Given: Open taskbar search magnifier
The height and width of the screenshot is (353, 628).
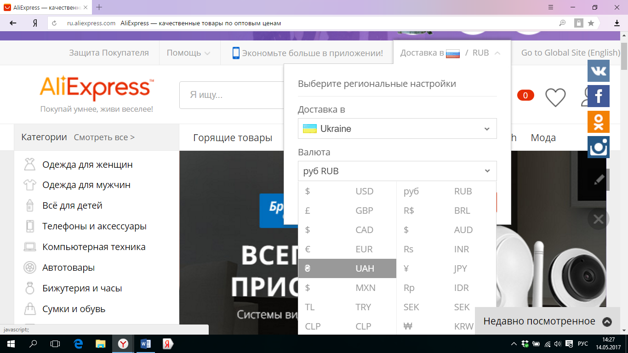Looking at the screenshot, I should tap(33, 343).
